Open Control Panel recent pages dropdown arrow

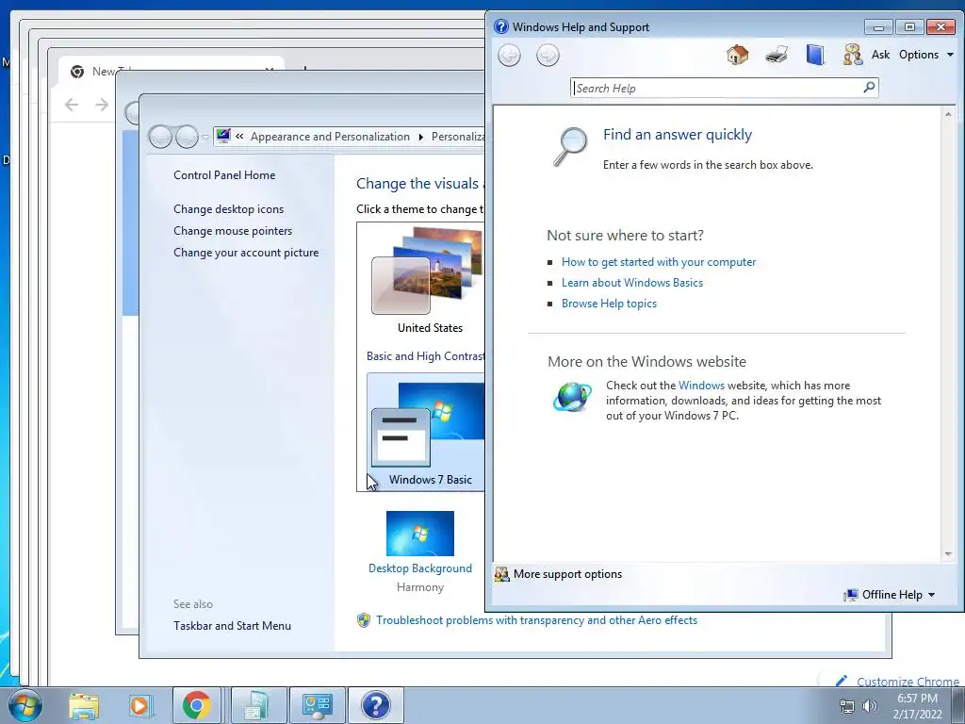205,137
